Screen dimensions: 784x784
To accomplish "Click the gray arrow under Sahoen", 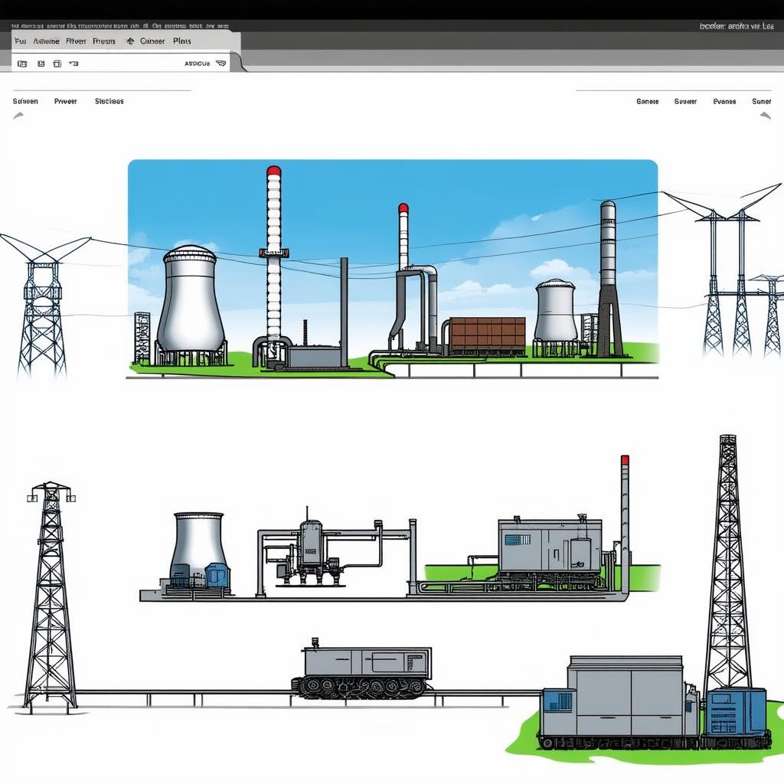I will [x=18, y=116].
